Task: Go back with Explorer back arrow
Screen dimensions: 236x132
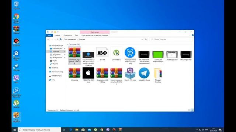Action: coord(48,39)
